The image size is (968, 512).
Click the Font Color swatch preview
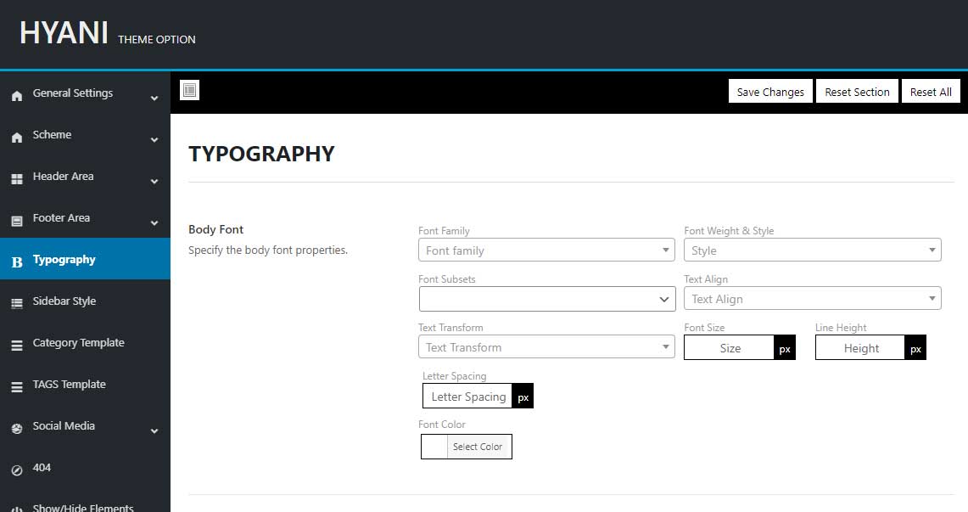[x=434, y=447]
